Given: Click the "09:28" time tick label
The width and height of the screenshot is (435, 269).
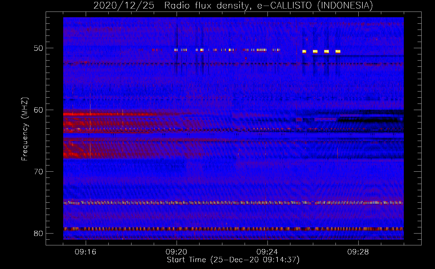Looking at the screenshot, I should [358, 252].
